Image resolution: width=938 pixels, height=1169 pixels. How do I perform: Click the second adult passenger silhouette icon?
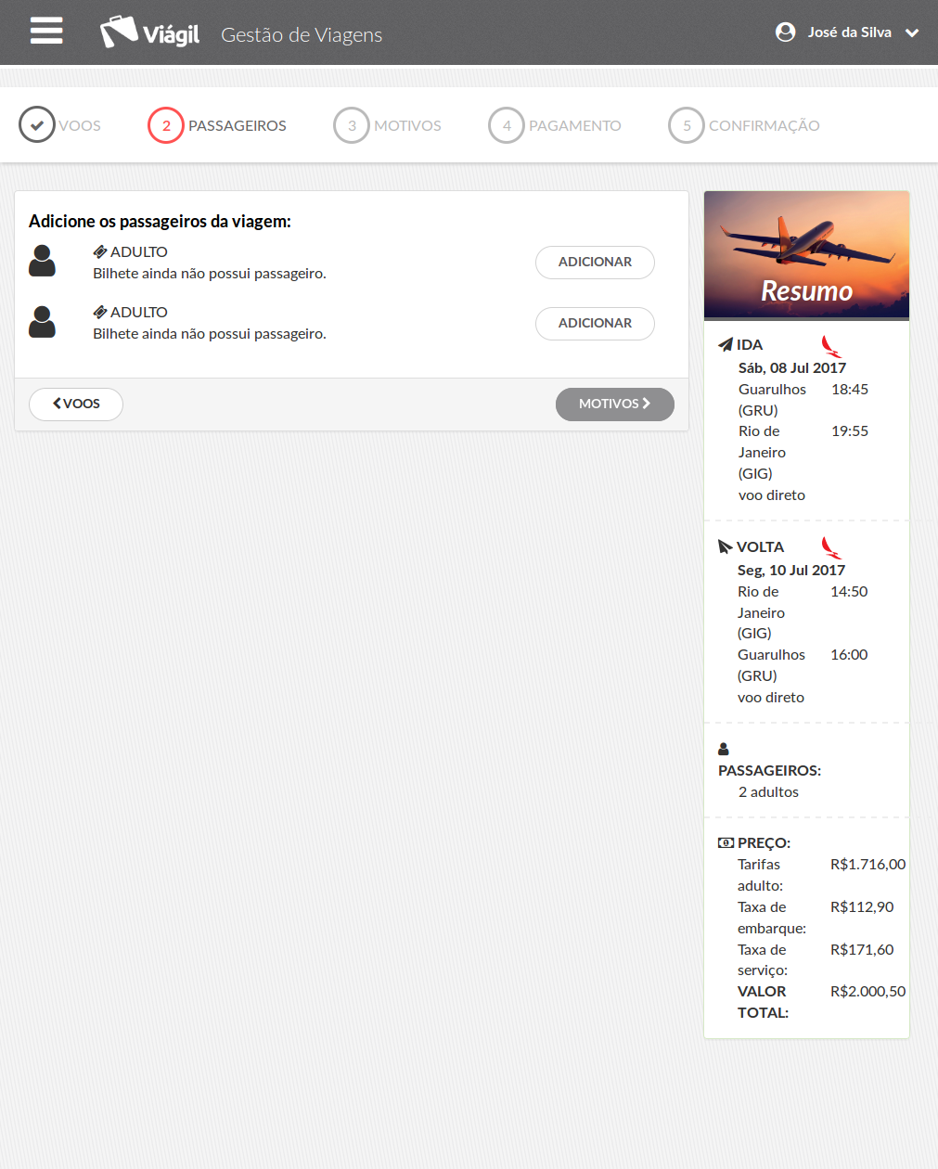[42, 321]
